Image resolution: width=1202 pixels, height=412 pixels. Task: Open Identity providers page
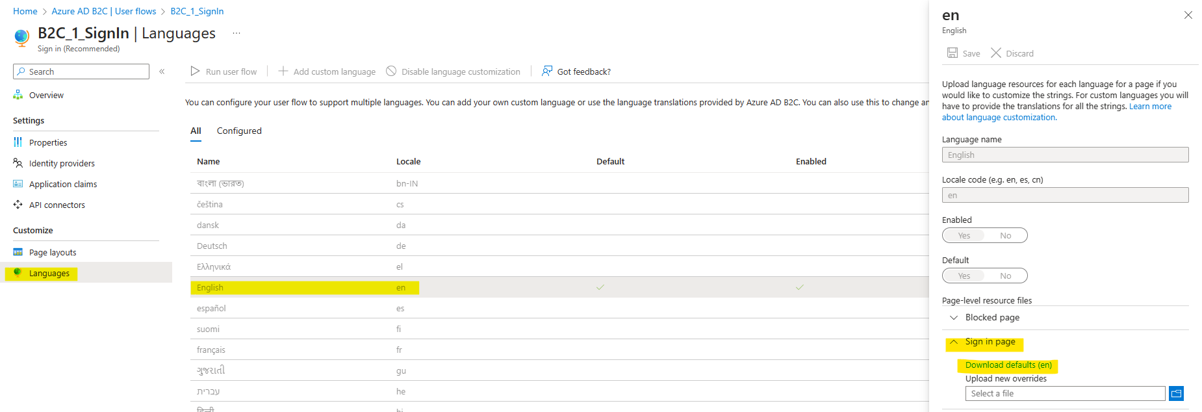(62, 163)
